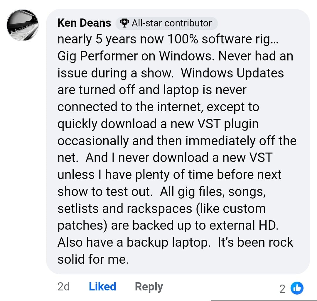The image size is (317, 301).
Task: Click the "100% software rig" phrase
Action: click(x=219, y=40)
